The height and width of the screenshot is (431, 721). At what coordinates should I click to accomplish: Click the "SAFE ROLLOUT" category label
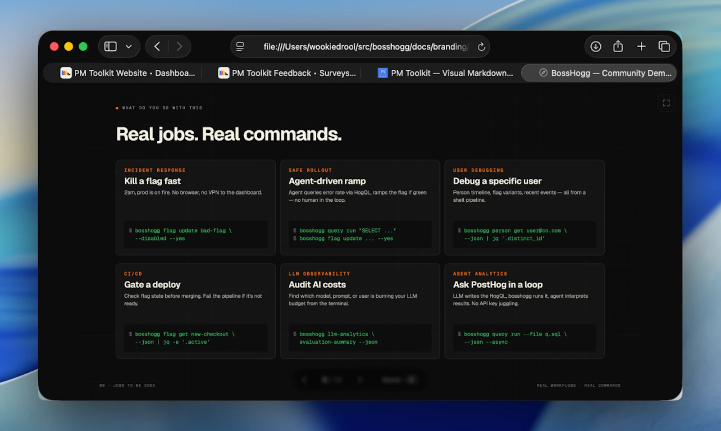pos(310,170)
